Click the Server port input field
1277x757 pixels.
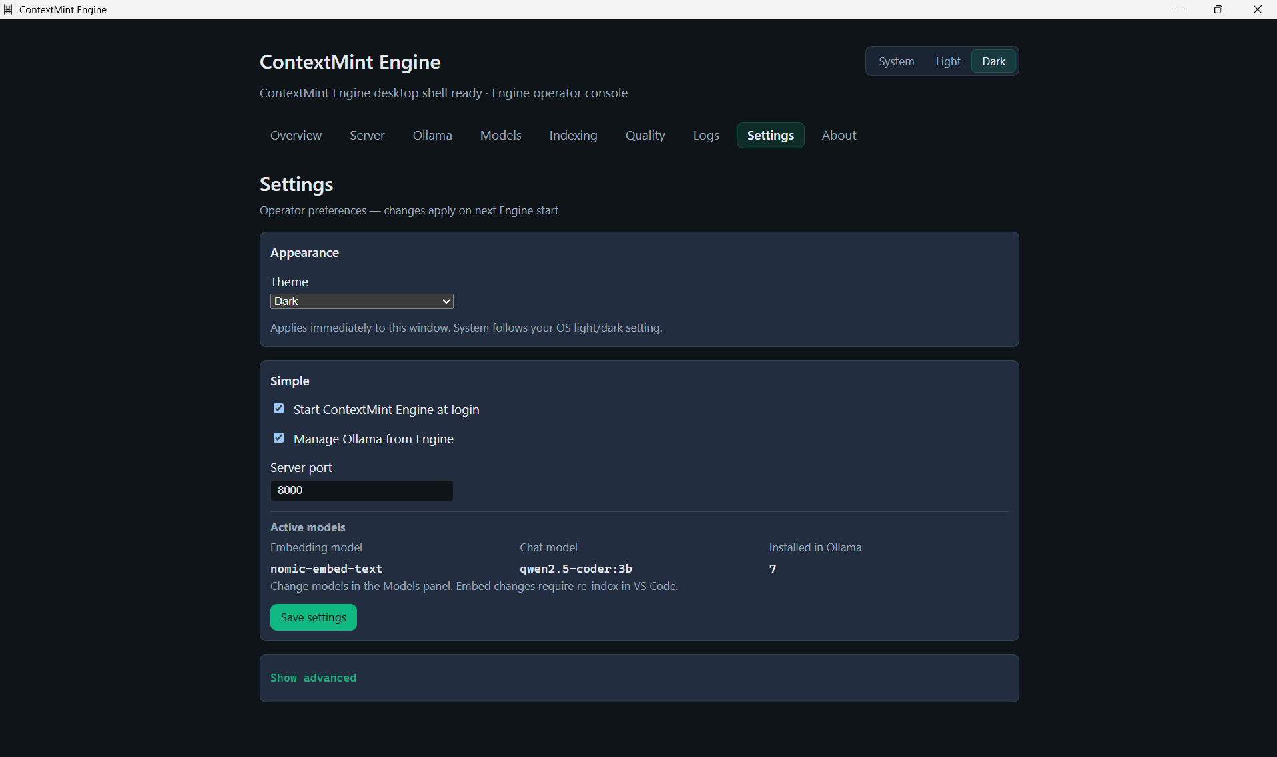click(362, 490)
